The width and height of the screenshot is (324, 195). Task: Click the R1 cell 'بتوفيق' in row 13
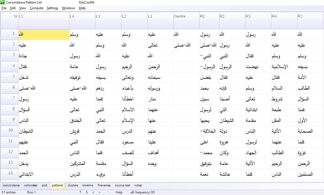209,164
